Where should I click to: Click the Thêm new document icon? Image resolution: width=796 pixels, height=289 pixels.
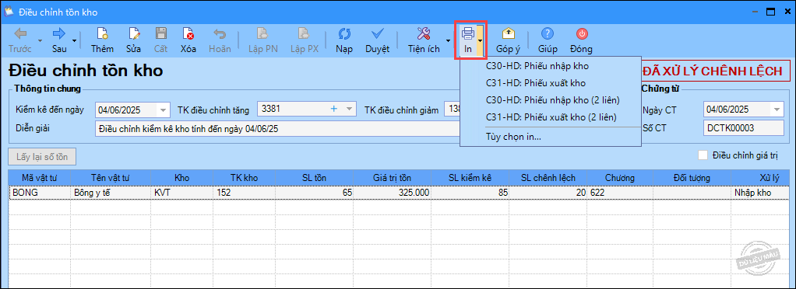(x=102, y=34)
